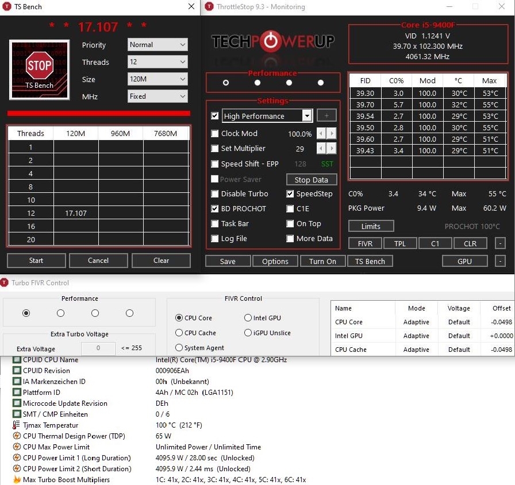The image size is (515, 485).
Task: Click the TS Bench stop sign logo
Action: [40, 70]
